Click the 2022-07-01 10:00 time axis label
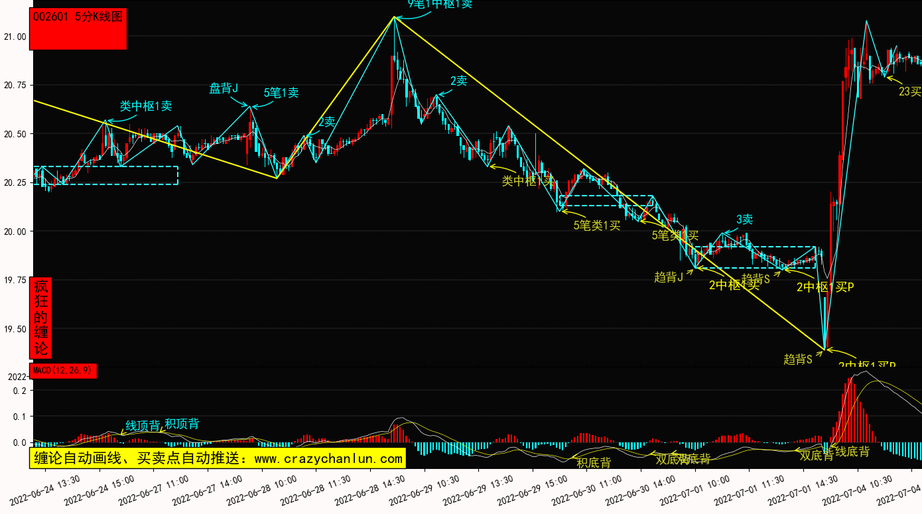The width and height of the screenshot is (922, 514). coord(696,489)
